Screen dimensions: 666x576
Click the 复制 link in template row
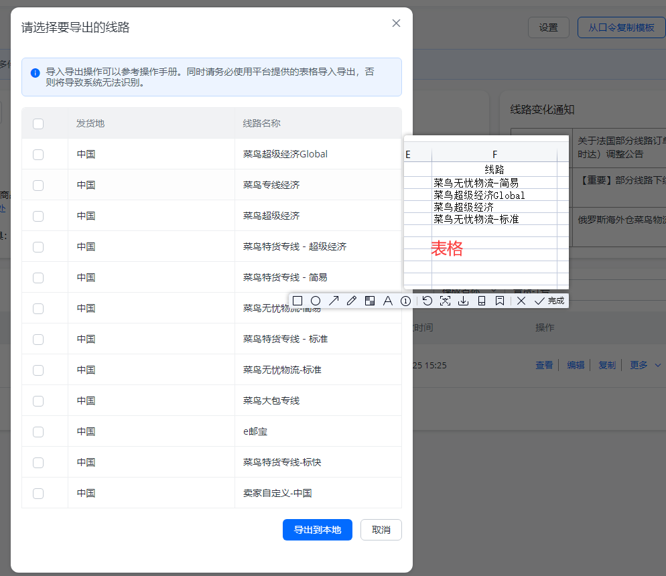tap(607, 365)
